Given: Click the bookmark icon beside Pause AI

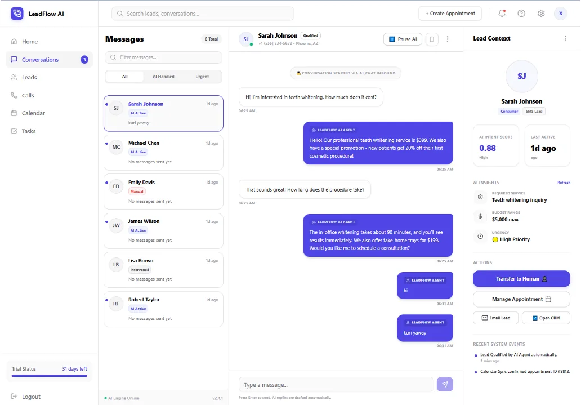Looking at the screenshot, I should tap(432, 39).
